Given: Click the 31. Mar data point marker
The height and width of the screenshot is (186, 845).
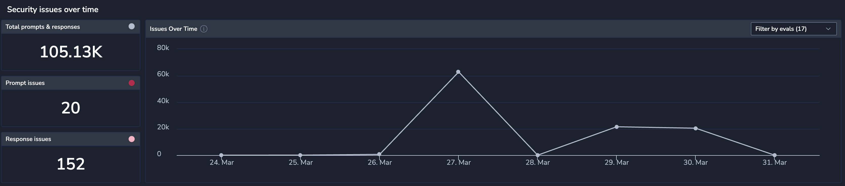Looking at the screenshot, I should 774,155.
